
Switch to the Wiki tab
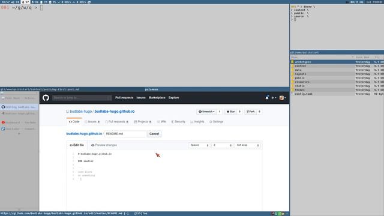point(161,122)
